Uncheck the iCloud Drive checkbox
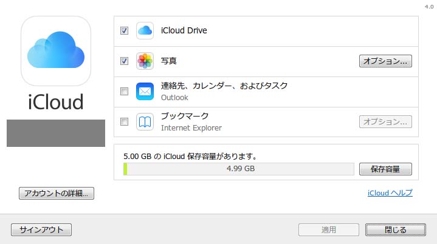 pyautogui.click(x=125, y=30)
